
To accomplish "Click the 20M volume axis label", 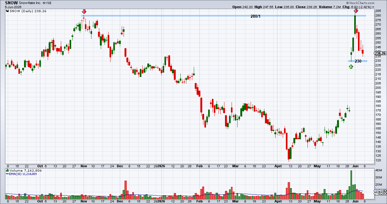I will coord(378,185).
